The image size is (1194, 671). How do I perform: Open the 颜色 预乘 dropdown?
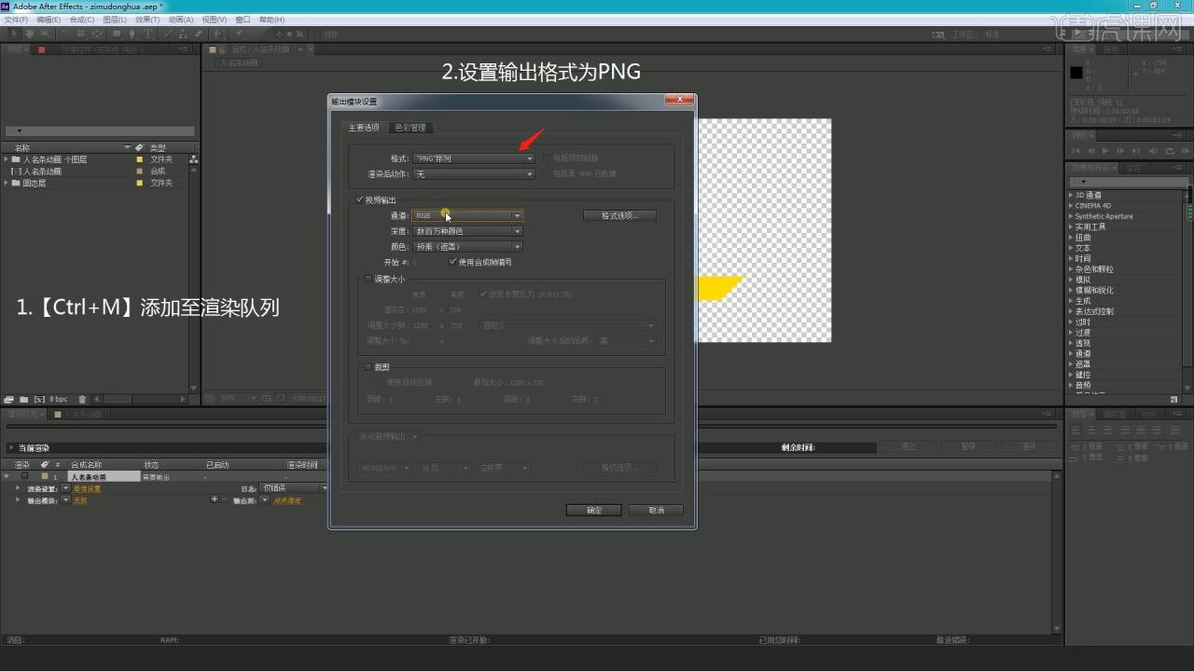[467, 246]
